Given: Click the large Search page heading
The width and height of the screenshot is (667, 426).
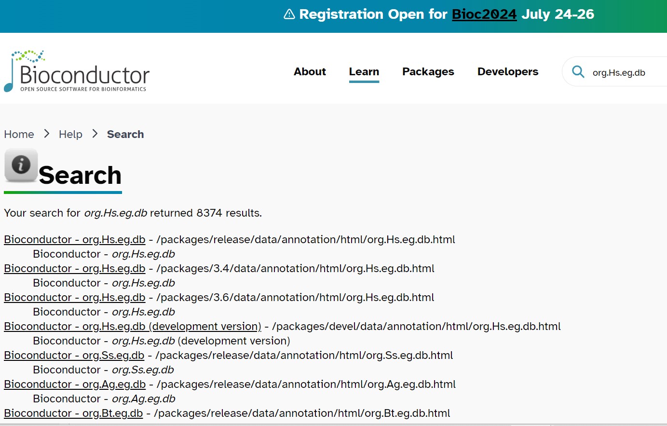Looking at the screenshot, I should click(80, 175).
